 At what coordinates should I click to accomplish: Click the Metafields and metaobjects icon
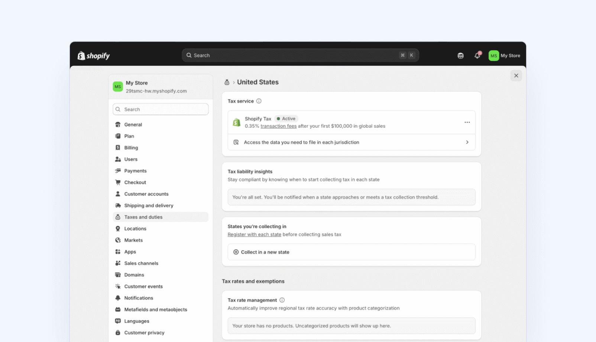tap(118, 309)
